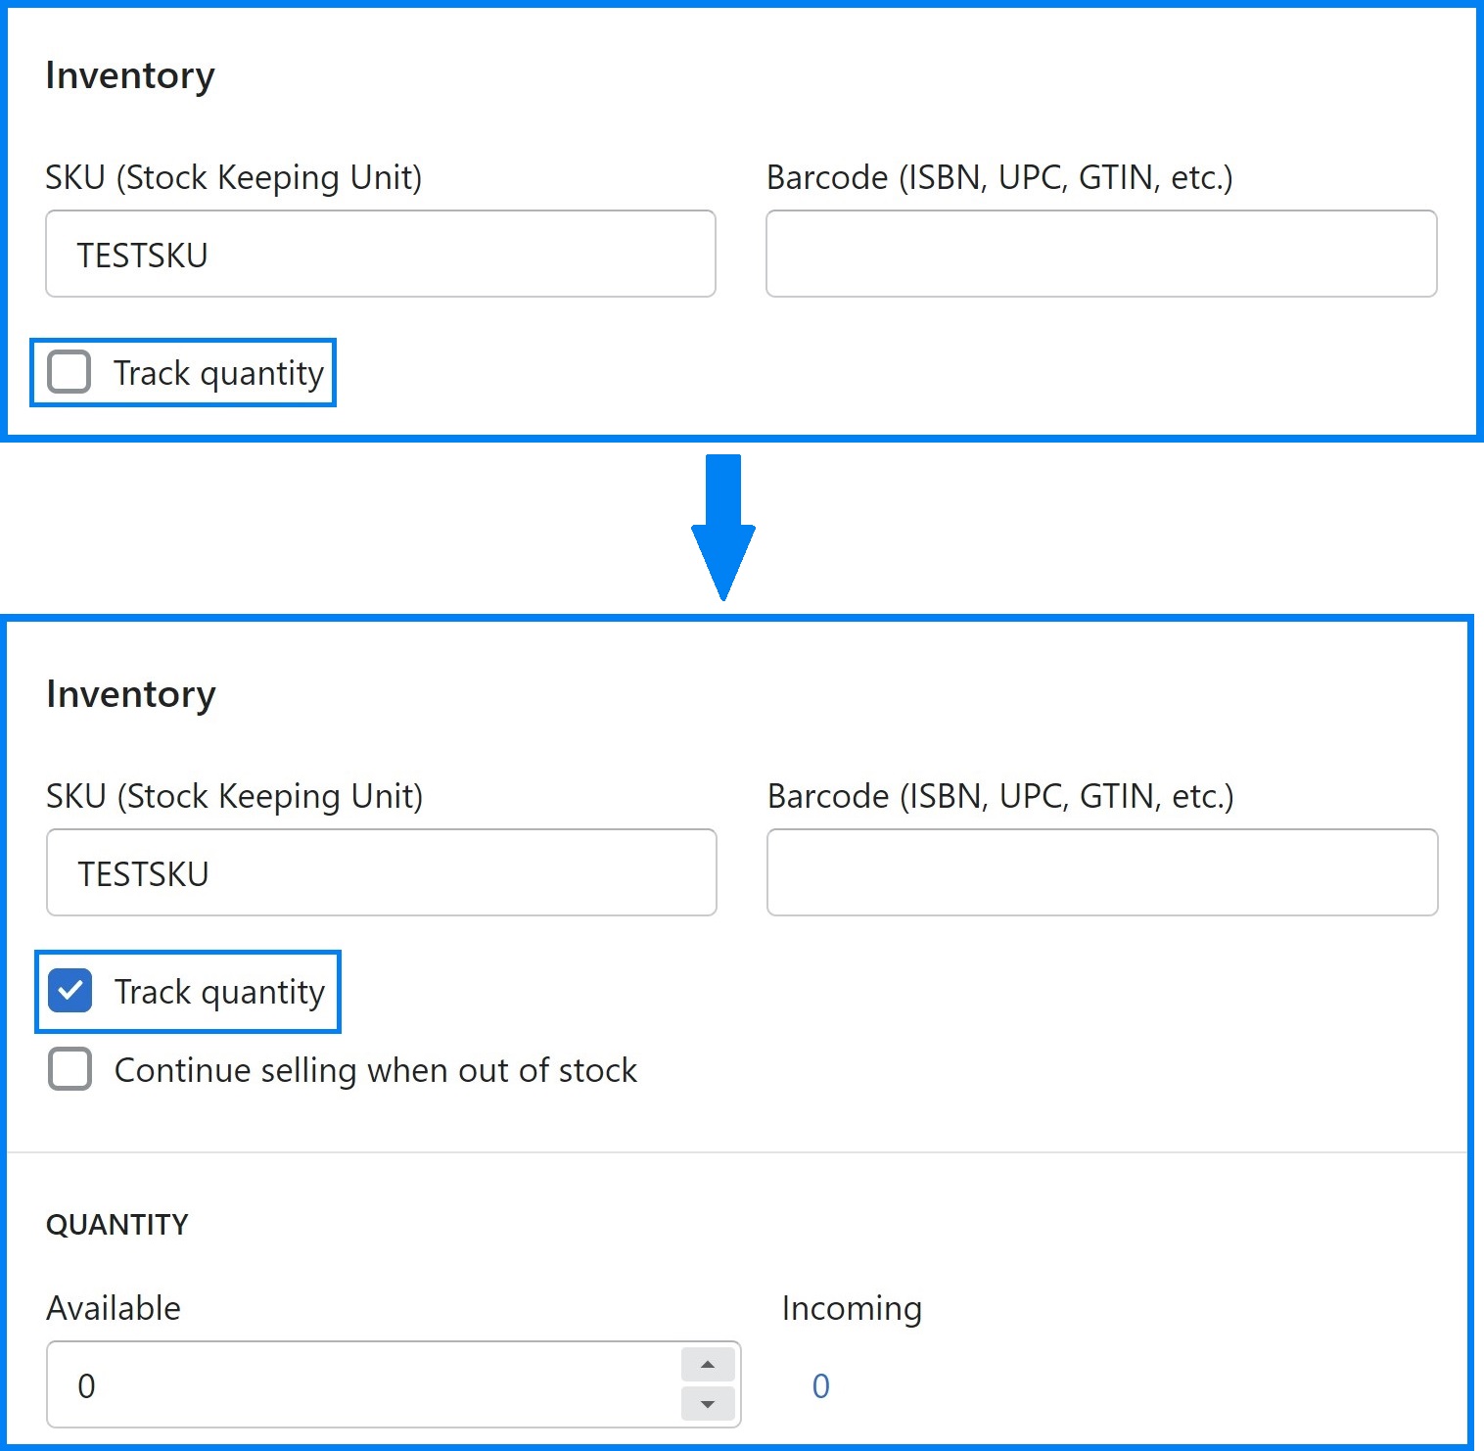
Task: Click SKU field in lower Inventory panel
Action: (x=382, y=872)
